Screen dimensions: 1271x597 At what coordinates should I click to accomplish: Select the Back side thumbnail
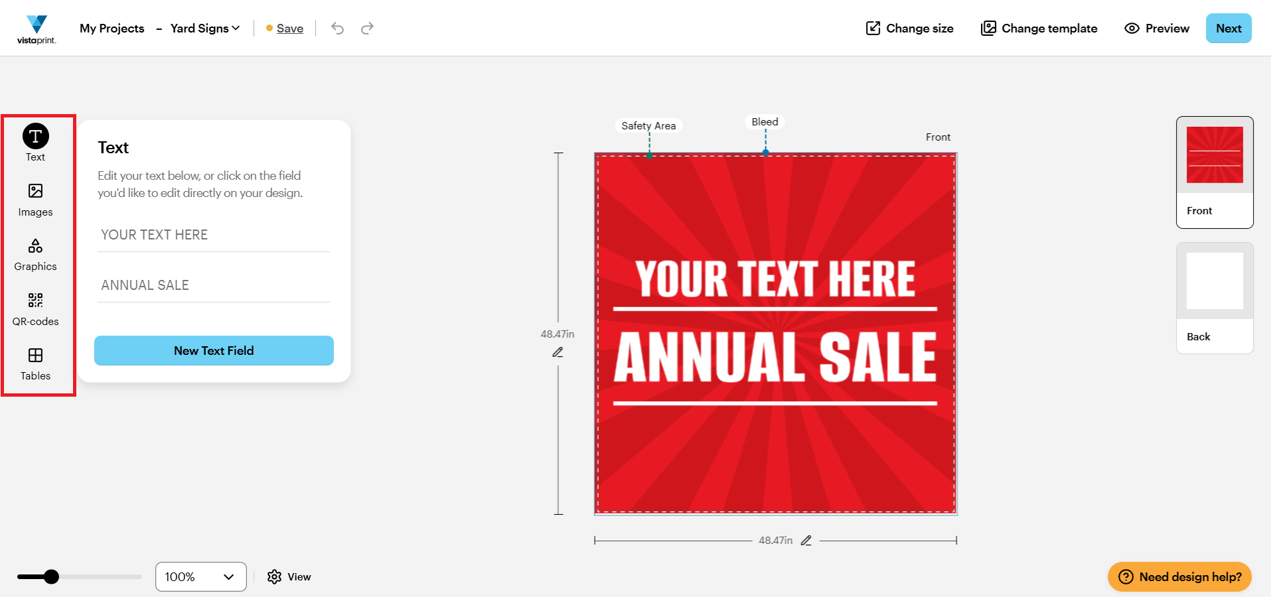(1215, 298)
